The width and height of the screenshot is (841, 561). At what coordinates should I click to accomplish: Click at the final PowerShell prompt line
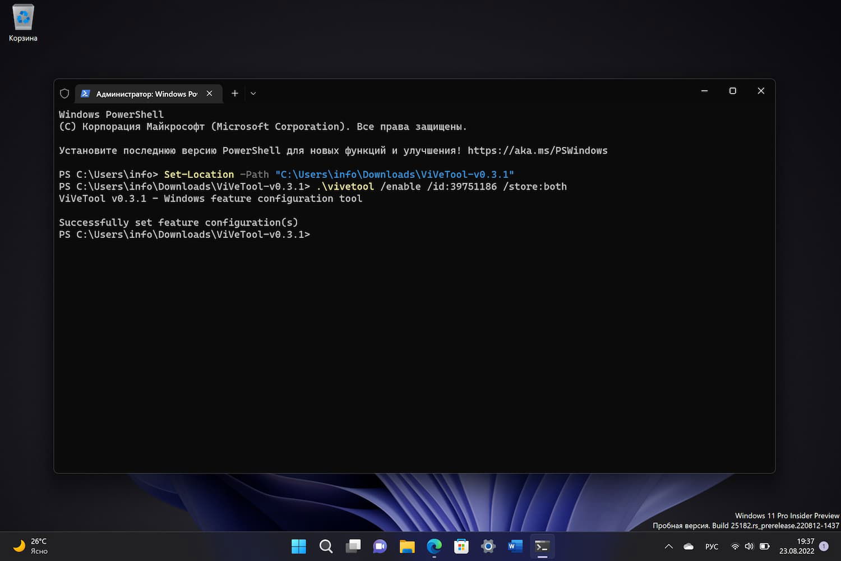pos(184,234)
